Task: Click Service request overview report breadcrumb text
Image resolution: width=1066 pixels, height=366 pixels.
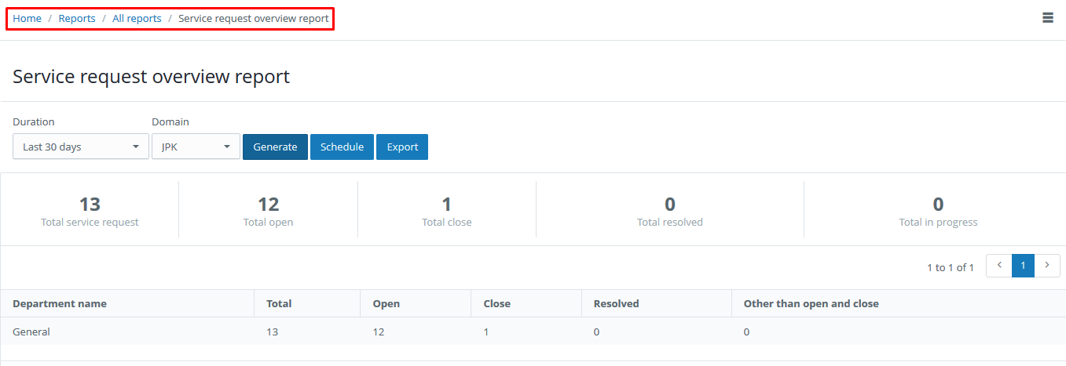Action: 254,18
